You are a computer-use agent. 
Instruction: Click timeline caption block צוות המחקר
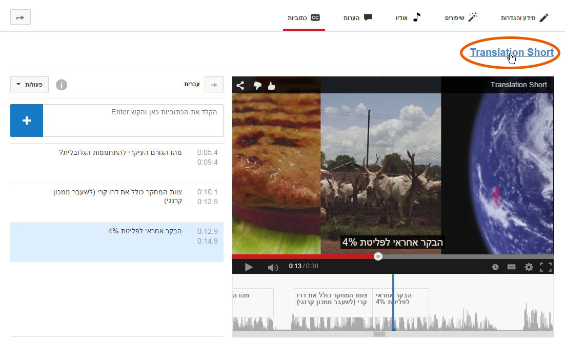click(x=333, y=303)
